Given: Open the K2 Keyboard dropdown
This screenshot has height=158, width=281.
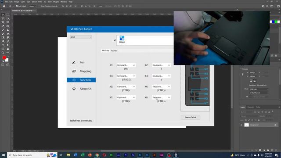Looking at the screenshot, I should point(161,65).
